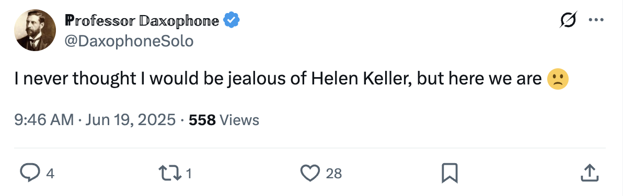The width and height of the screenshot is (623, 196).
Task: Click the word Views beside 558
Action: click(x=239, y=119)
